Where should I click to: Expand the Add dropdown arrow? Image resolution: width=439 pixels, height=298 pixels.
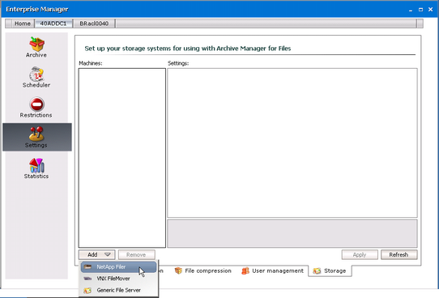coord(108,254)
